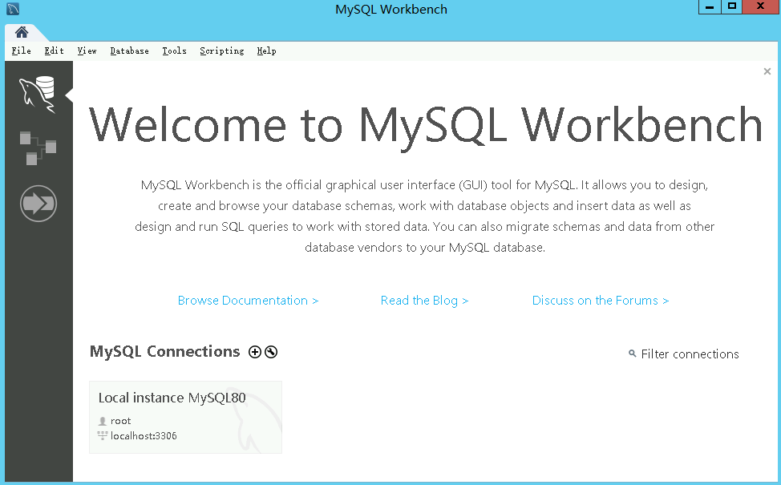Click the localhost:3306 host text
The image size is (781, 485).
(144, 436)
